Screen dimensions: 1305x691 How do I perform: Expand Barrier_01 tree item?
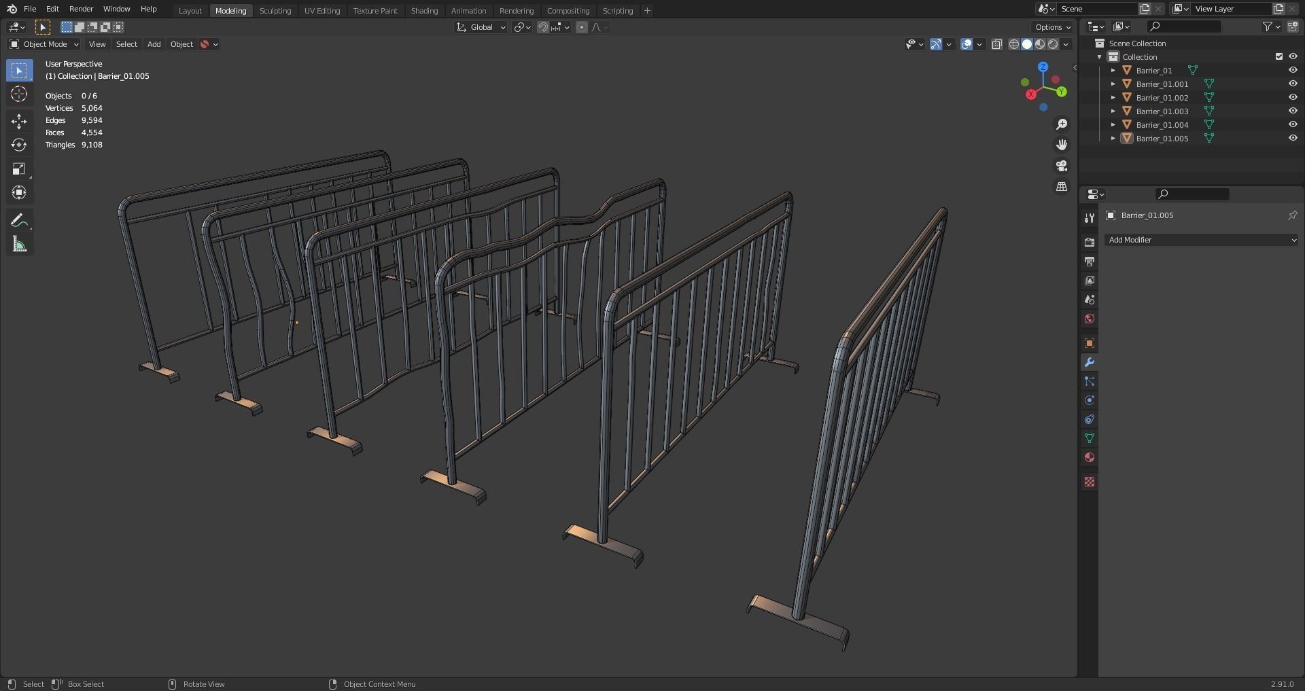1113,70
